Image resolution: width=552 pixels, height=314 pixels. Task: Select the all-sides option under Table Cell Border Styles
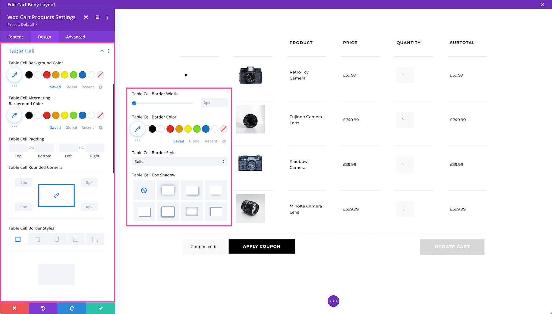pyautogui.click(x=18, y=239)
